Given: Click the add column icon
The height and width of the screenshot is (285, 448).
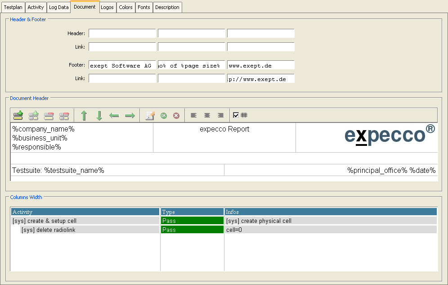Looking at the screenshot, I should (x=33, y=116).
